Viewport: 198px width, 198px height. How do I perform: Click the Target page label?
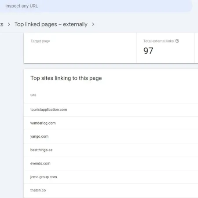click(40, 41)
